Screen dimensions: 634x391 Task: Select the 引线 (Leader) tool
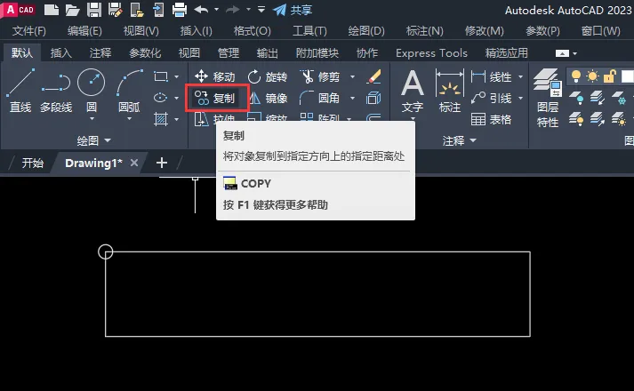[491, 98]
